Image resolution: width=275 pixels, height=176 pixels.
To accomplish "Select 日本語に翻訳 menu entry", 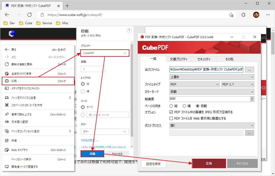I will click(38, 122).
